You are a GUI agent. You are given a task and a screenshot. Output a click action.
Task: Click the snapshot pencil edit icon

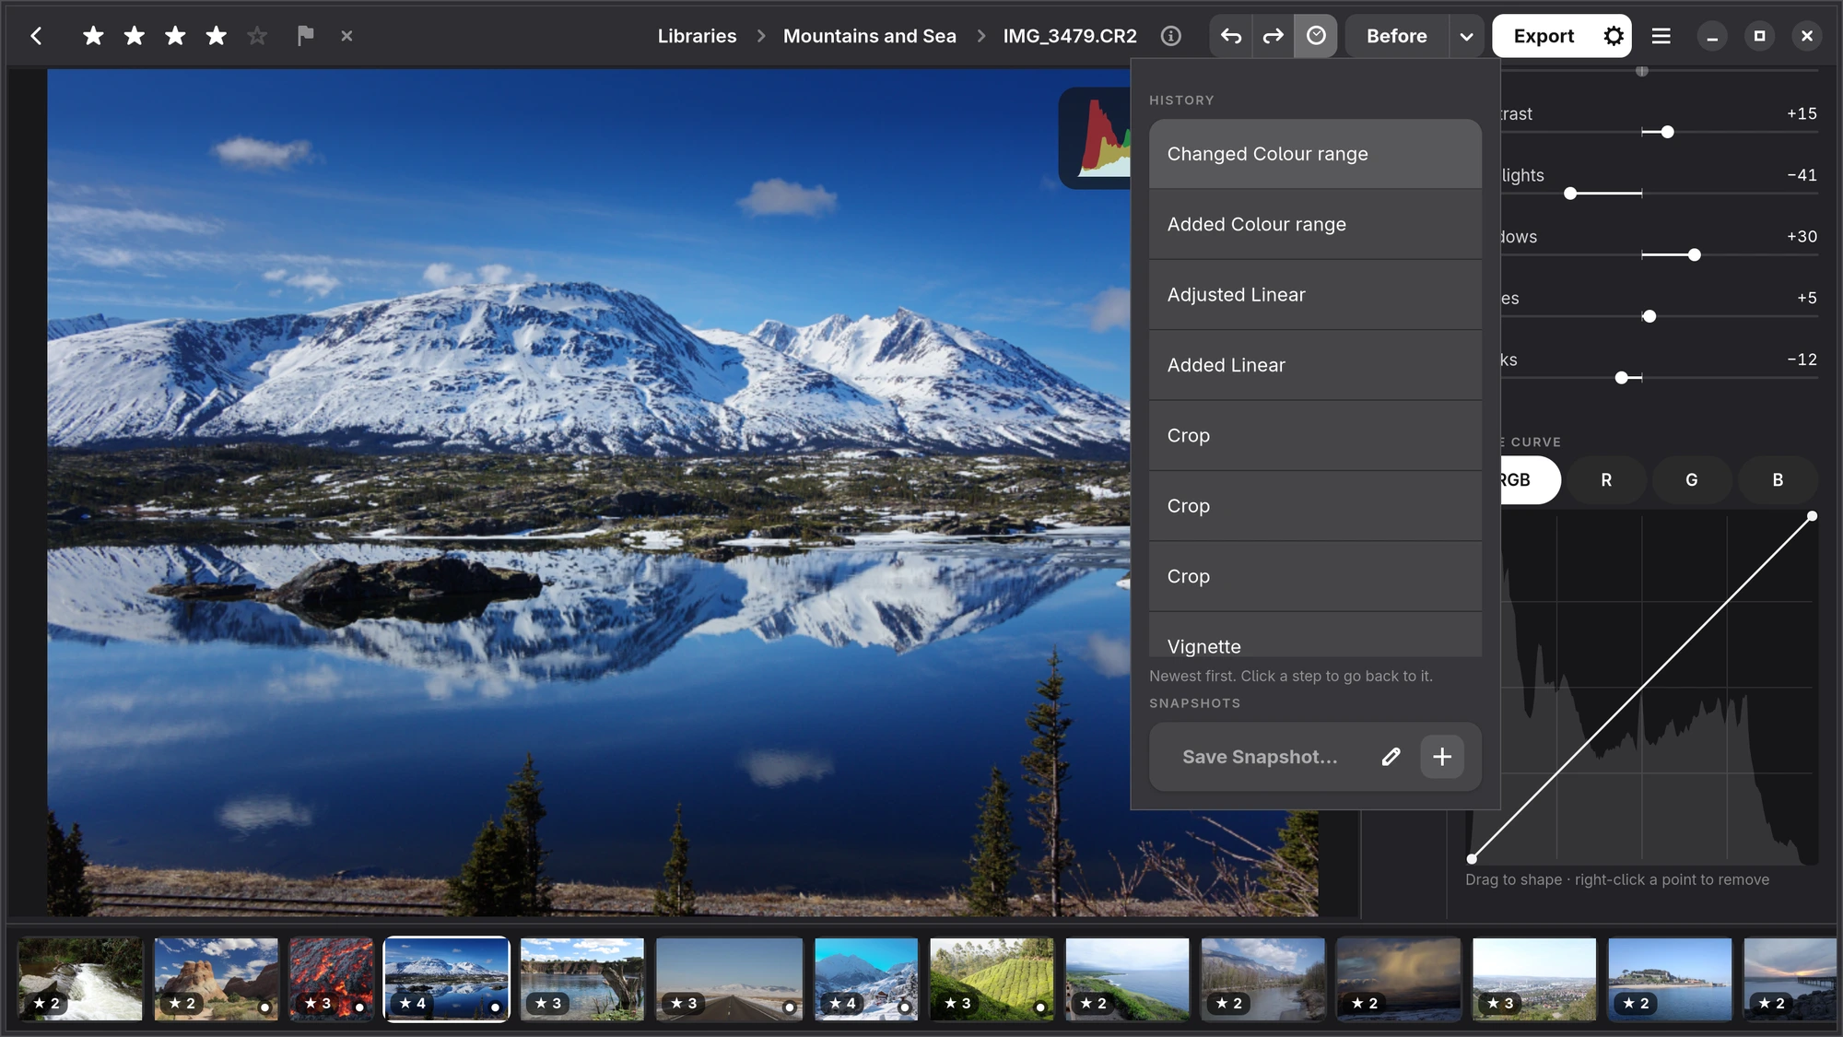1391,757
